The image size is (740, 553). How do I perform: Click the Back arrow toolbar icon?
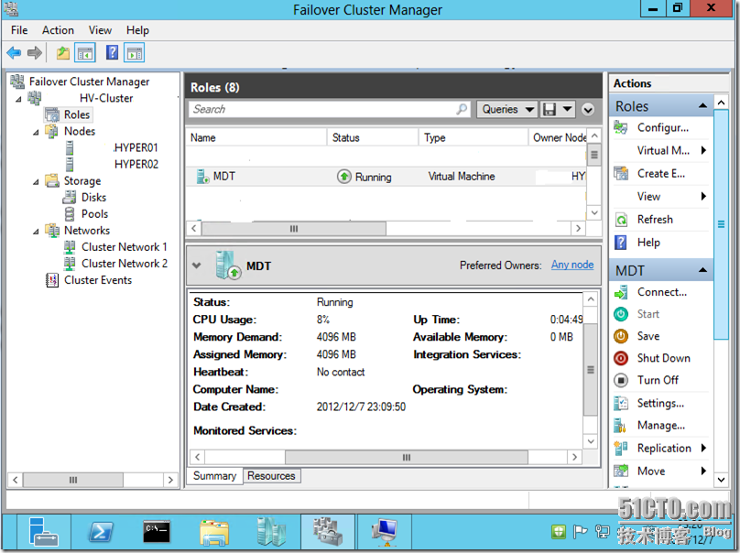tap(14, 53)
